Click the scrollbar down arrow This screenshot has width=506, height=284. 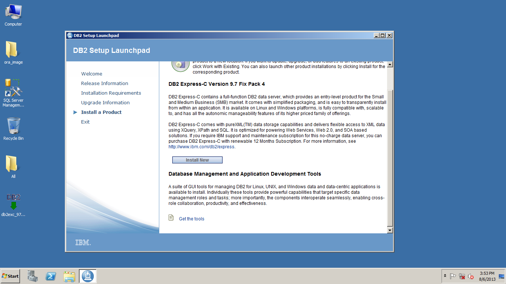click(x=390, y=230)
